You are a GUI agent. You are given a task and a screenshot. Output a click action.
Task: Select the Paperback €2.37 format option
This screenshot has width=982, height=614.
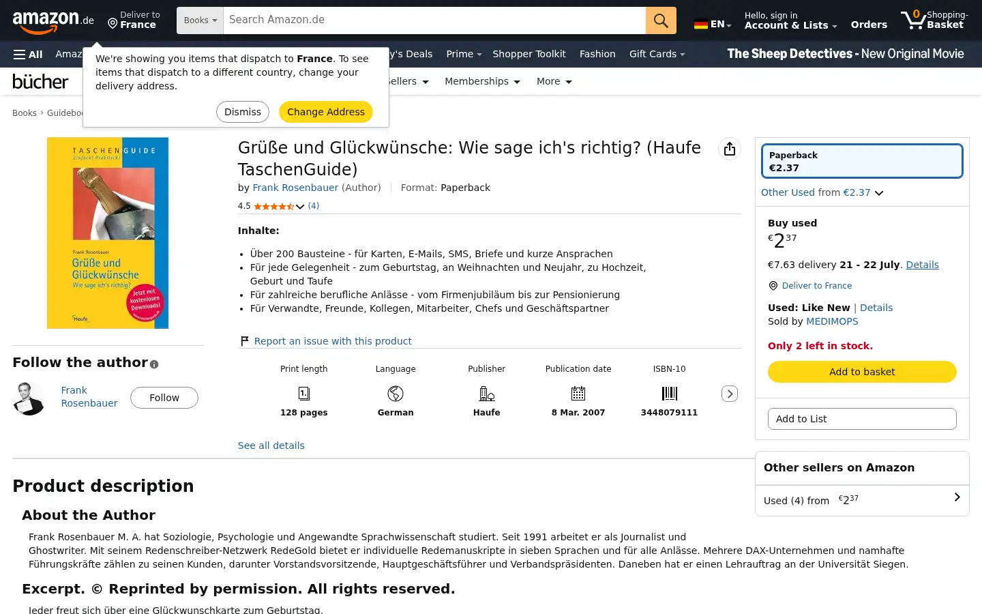tap(862, 161)
